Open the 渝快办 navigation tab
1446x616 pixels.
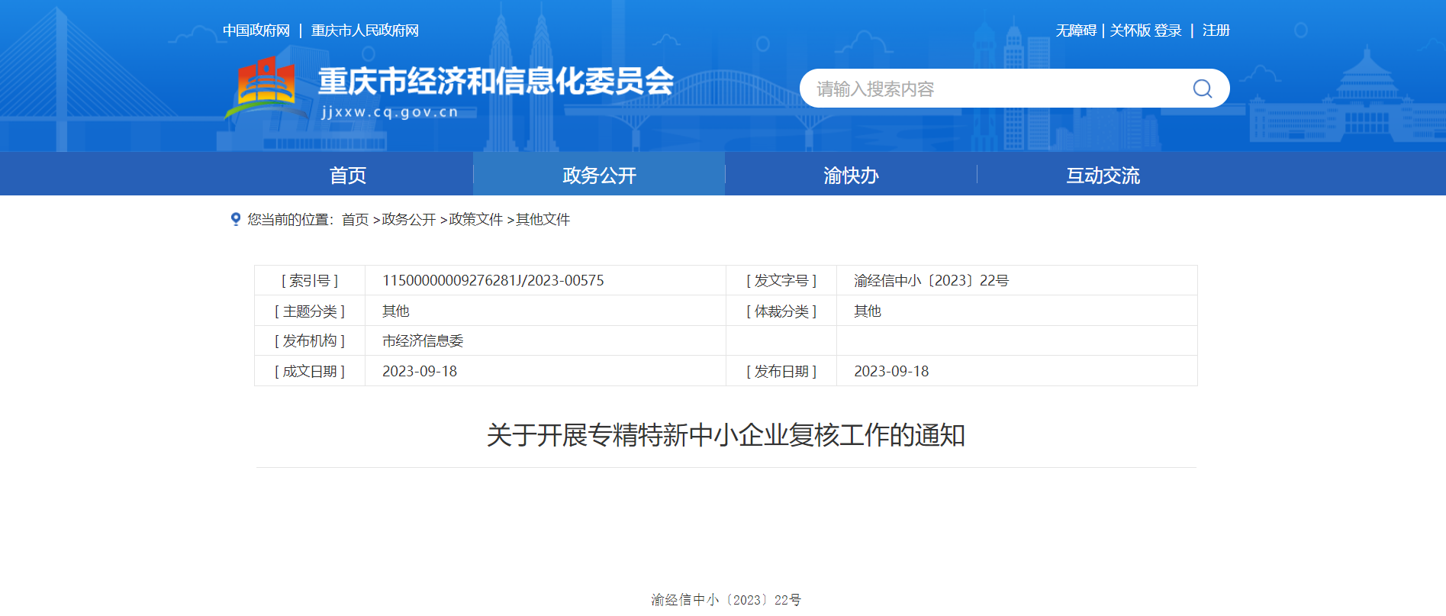tap(851, 175)
